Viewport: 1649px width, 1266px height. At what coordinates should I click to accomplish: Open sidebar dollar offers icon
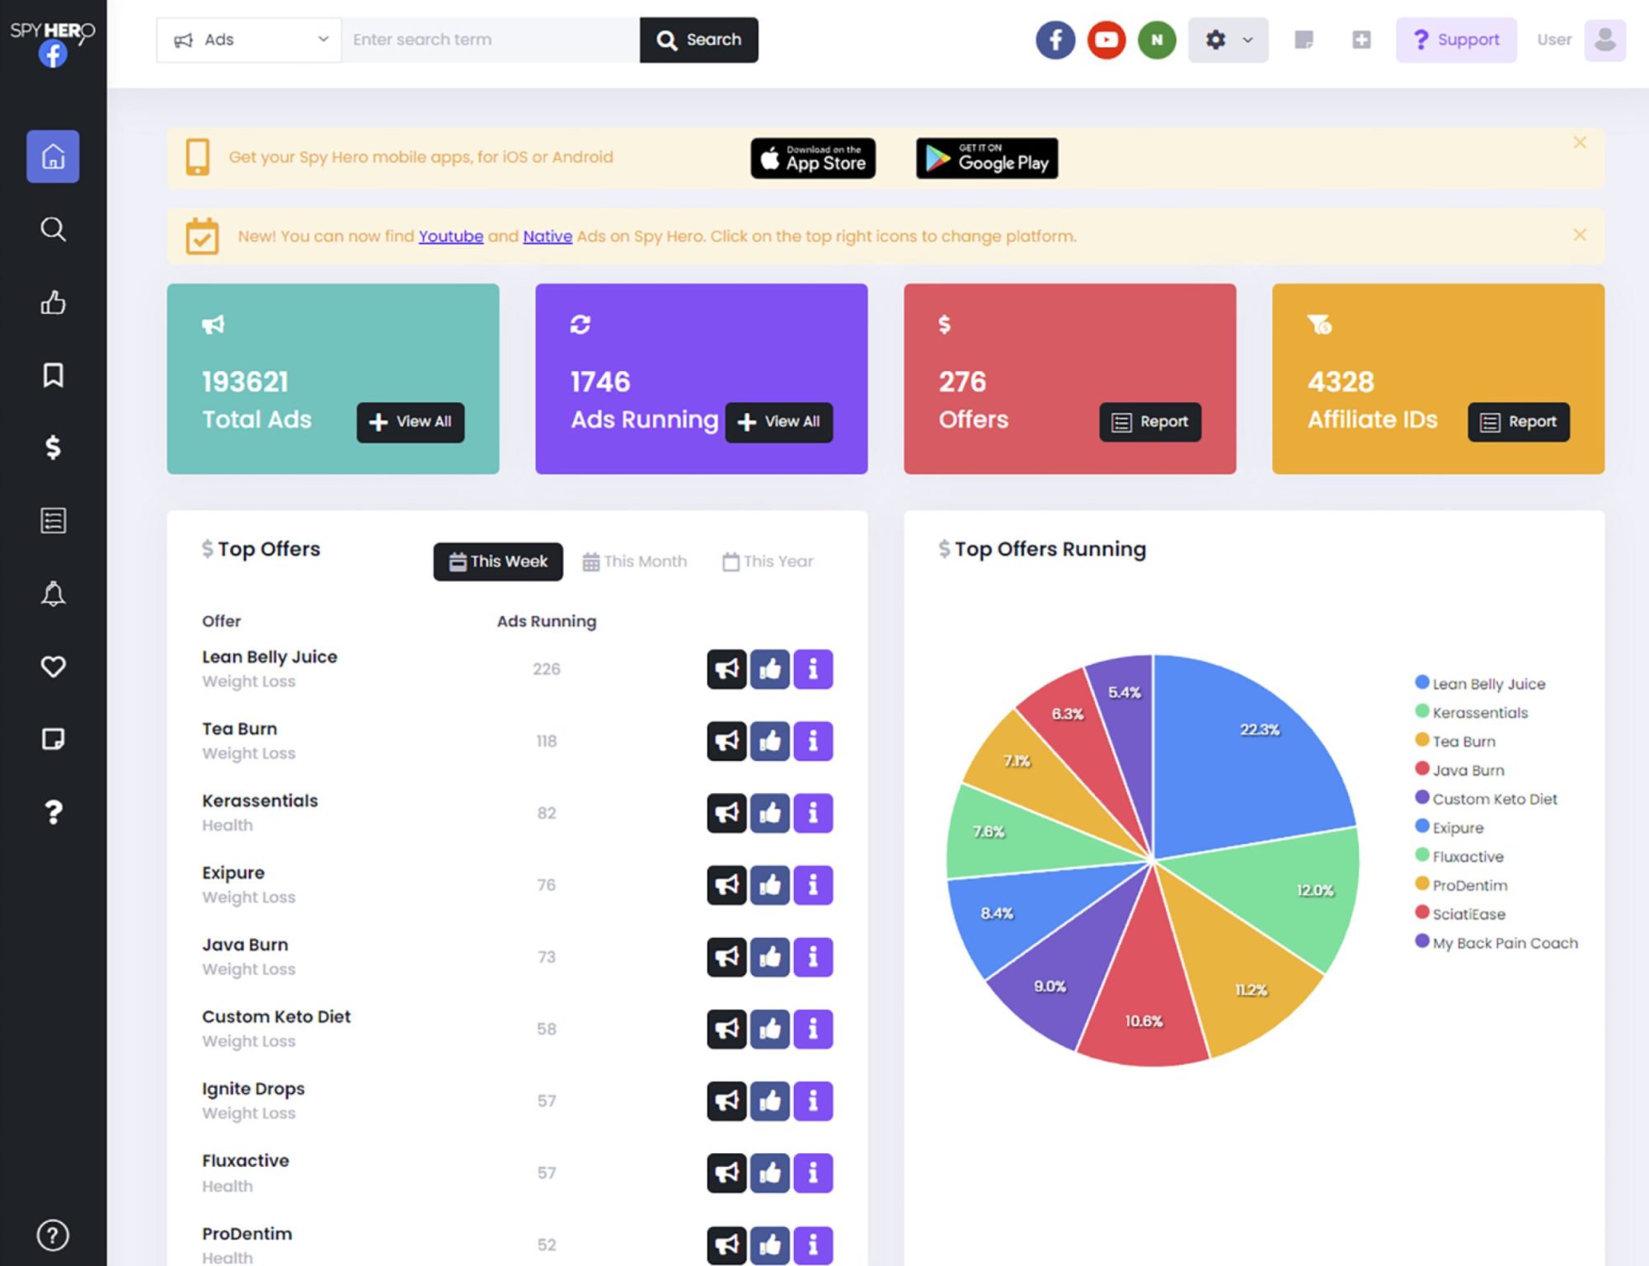point(53,448)
